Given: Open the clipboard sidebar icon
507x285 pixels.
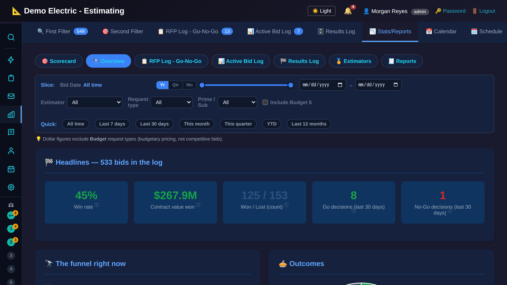Looking at the screenshot, I should coord(11,78).
